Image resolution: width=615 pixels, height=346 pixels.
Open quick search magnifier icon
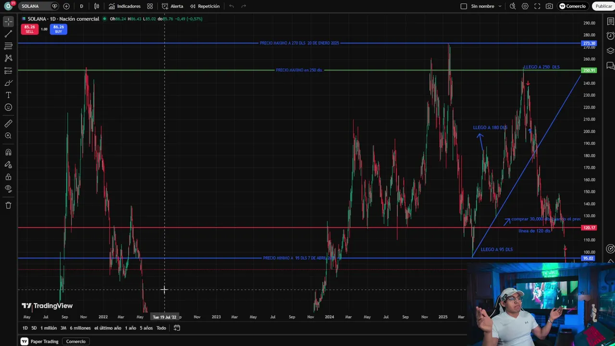tap(513, 6)
